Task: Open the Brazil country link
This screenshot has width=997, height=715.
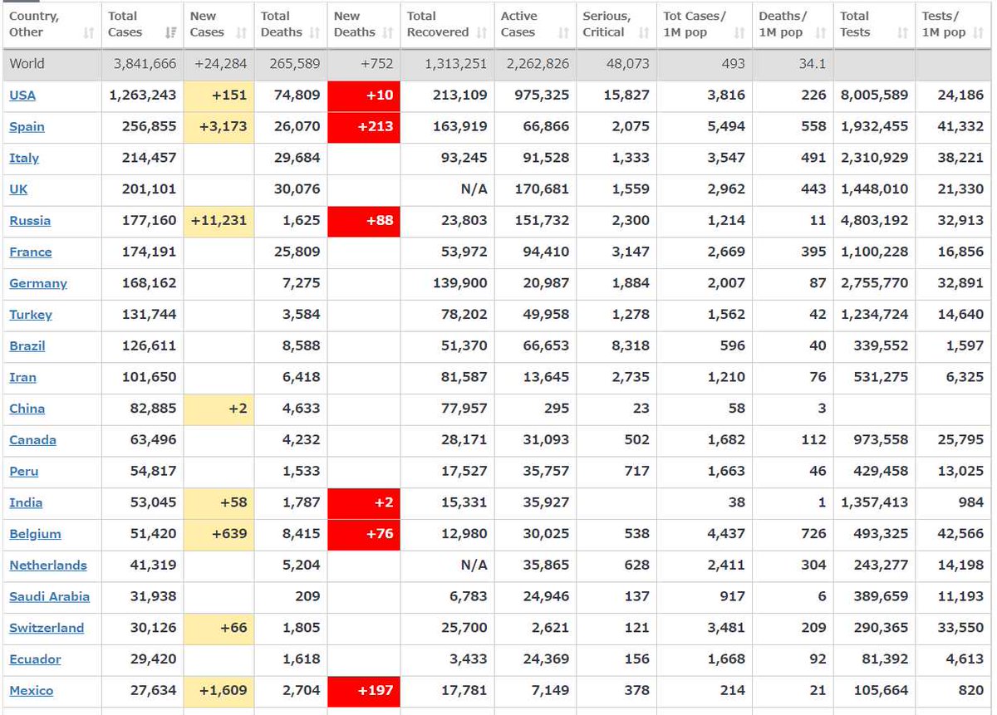Action: pos(27,345)
